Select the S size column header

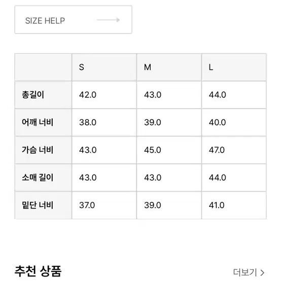click(x=104, y=67)
